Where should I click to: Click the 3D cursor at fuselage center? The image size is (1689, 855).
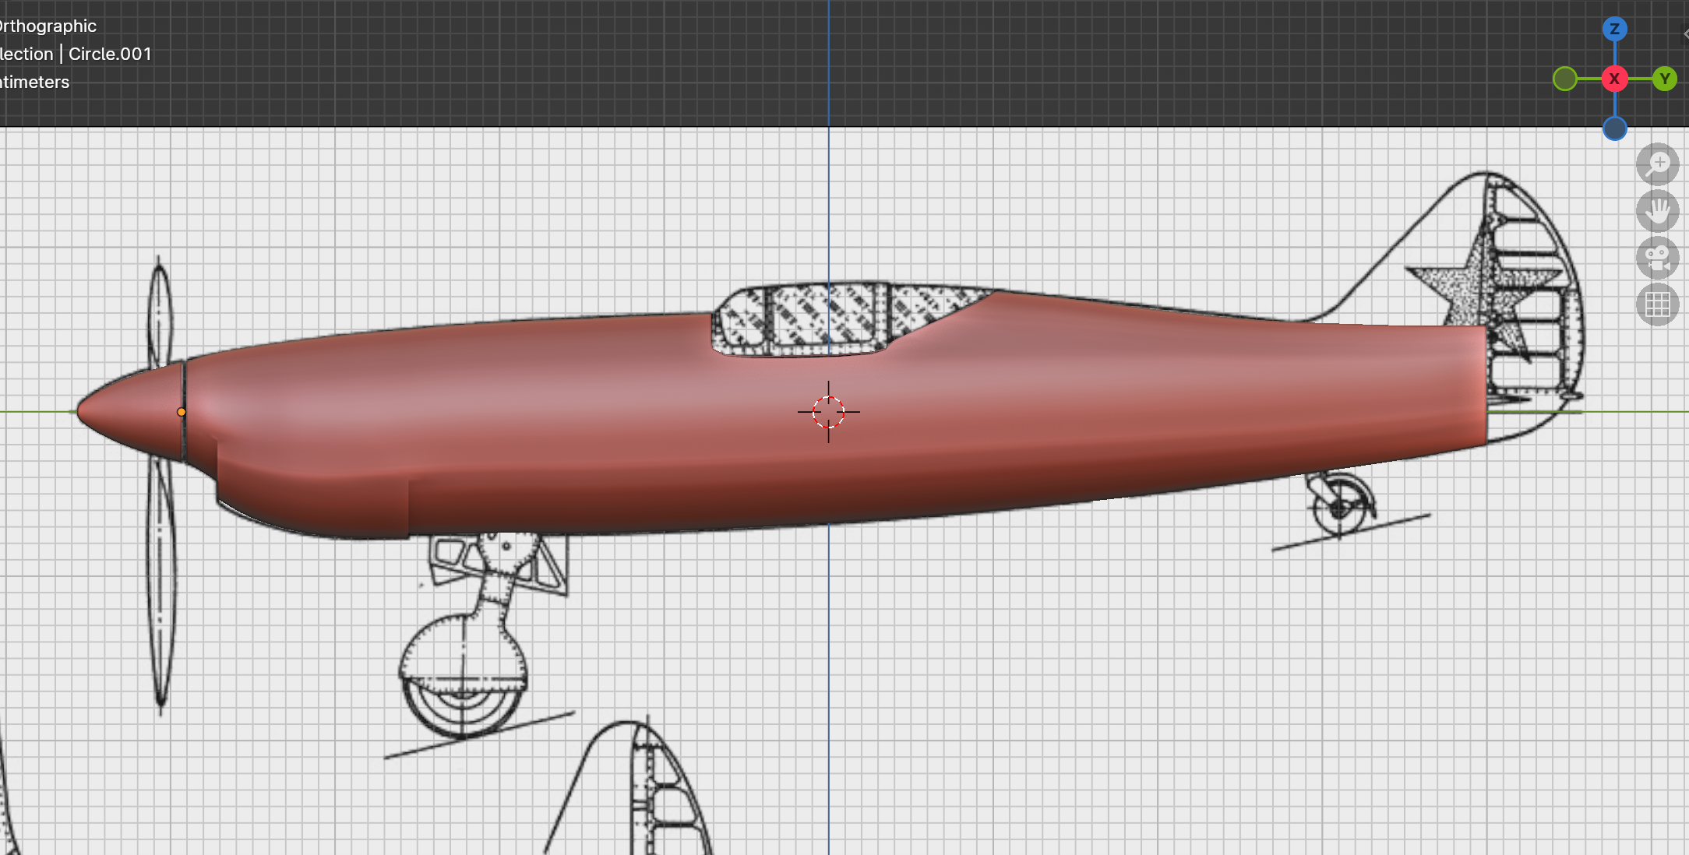pos(828,412)
